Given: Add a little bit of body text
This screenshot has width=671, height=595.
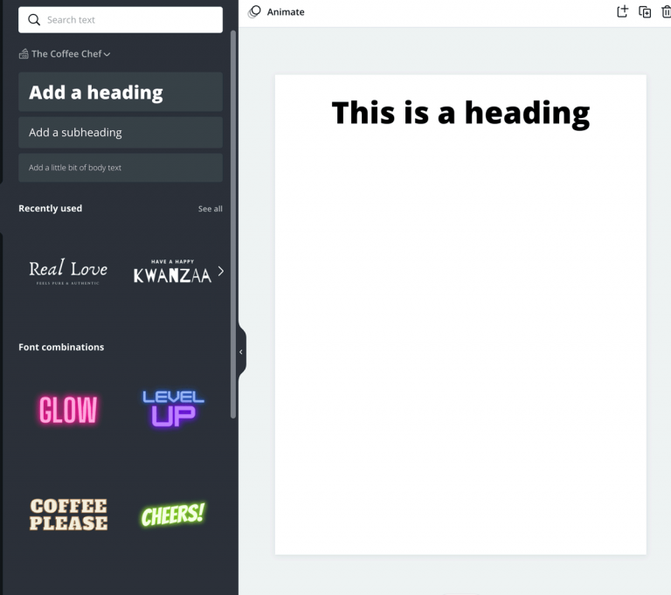Looking at the screenshot, I should (121, 168).
